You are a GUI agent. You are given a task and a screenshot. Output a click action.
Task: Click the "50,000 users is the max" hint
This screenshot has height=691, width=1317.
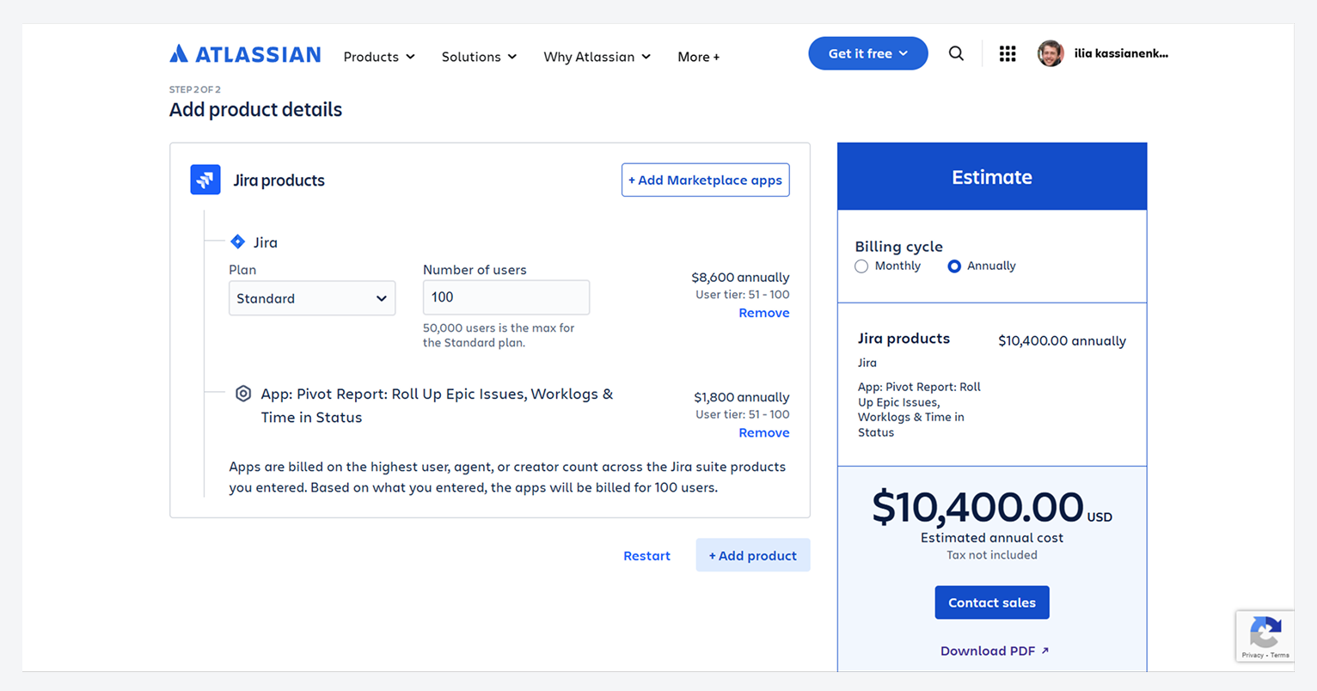[x=499, y=335]
